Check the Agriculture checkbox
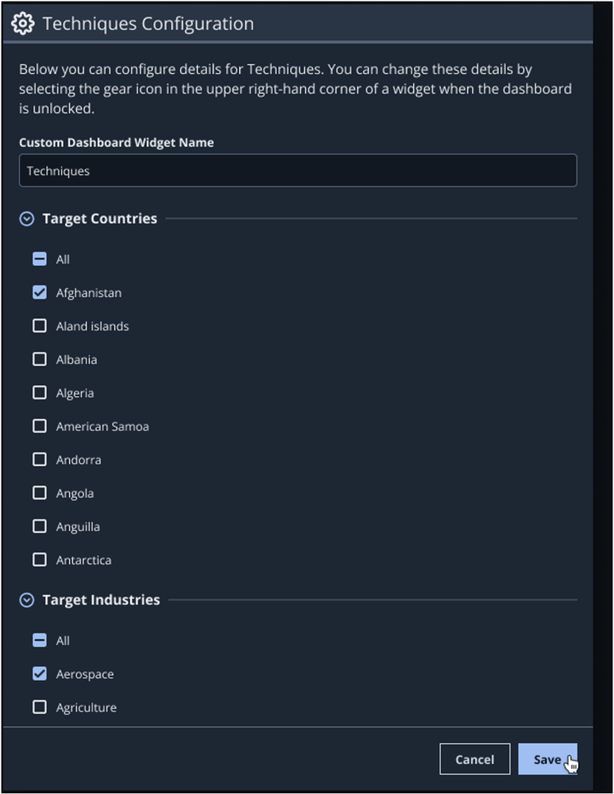The width and height of the screenshot is (614, 794). pos(40,707)
